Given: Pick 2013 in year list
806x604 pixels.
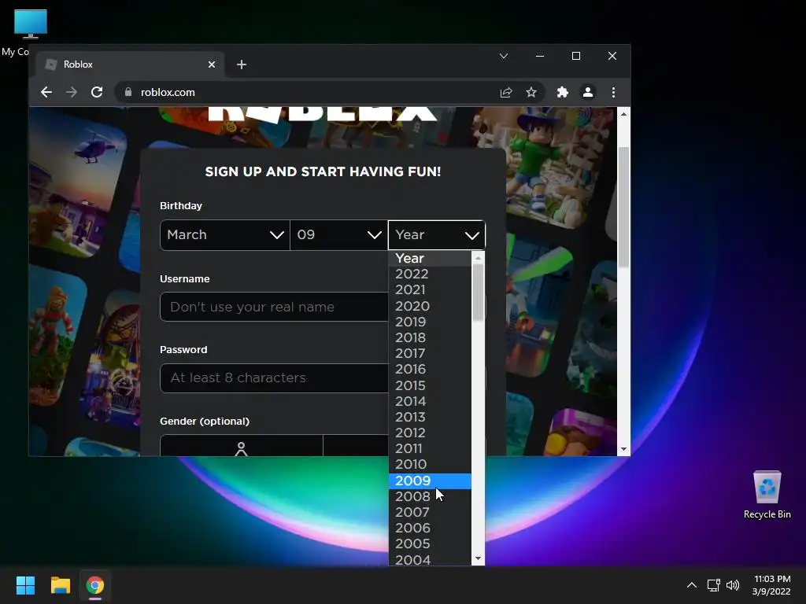Looking at the screenshot, I should coord(430,417).
